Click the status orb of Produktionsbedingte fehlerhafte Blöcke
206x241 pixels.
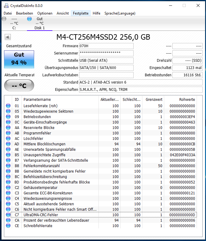coord(8,182)
